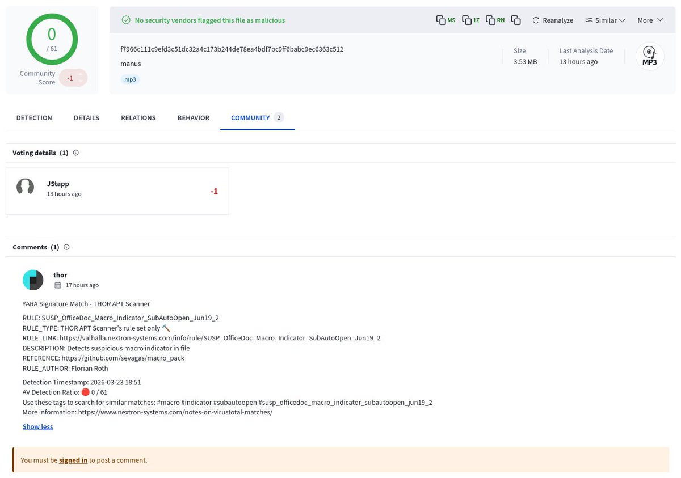The width and height of the screenshot is (681, 478).
Task: Click JStapp's avatar in voting details
Action: (x=25, y=187)
